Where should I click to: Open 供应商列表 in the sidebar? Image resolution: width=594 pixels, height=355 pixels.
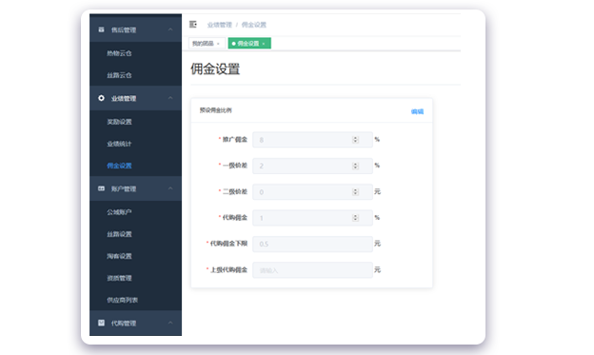[122, 300]
